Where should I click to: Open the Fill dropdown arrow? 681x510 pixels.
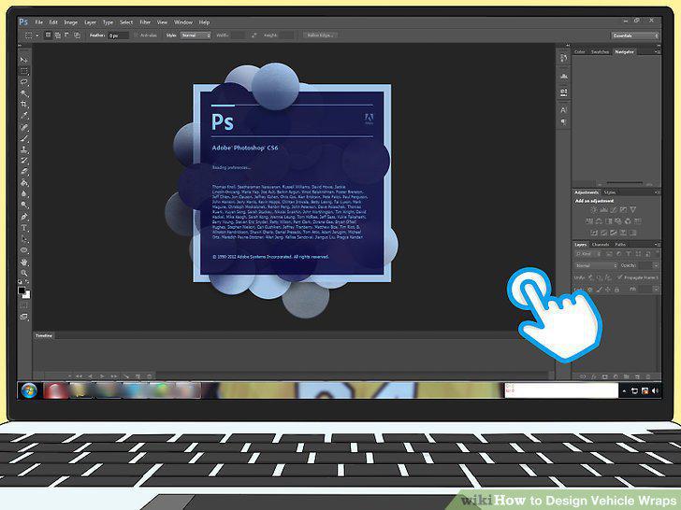[x=656, y=289]
